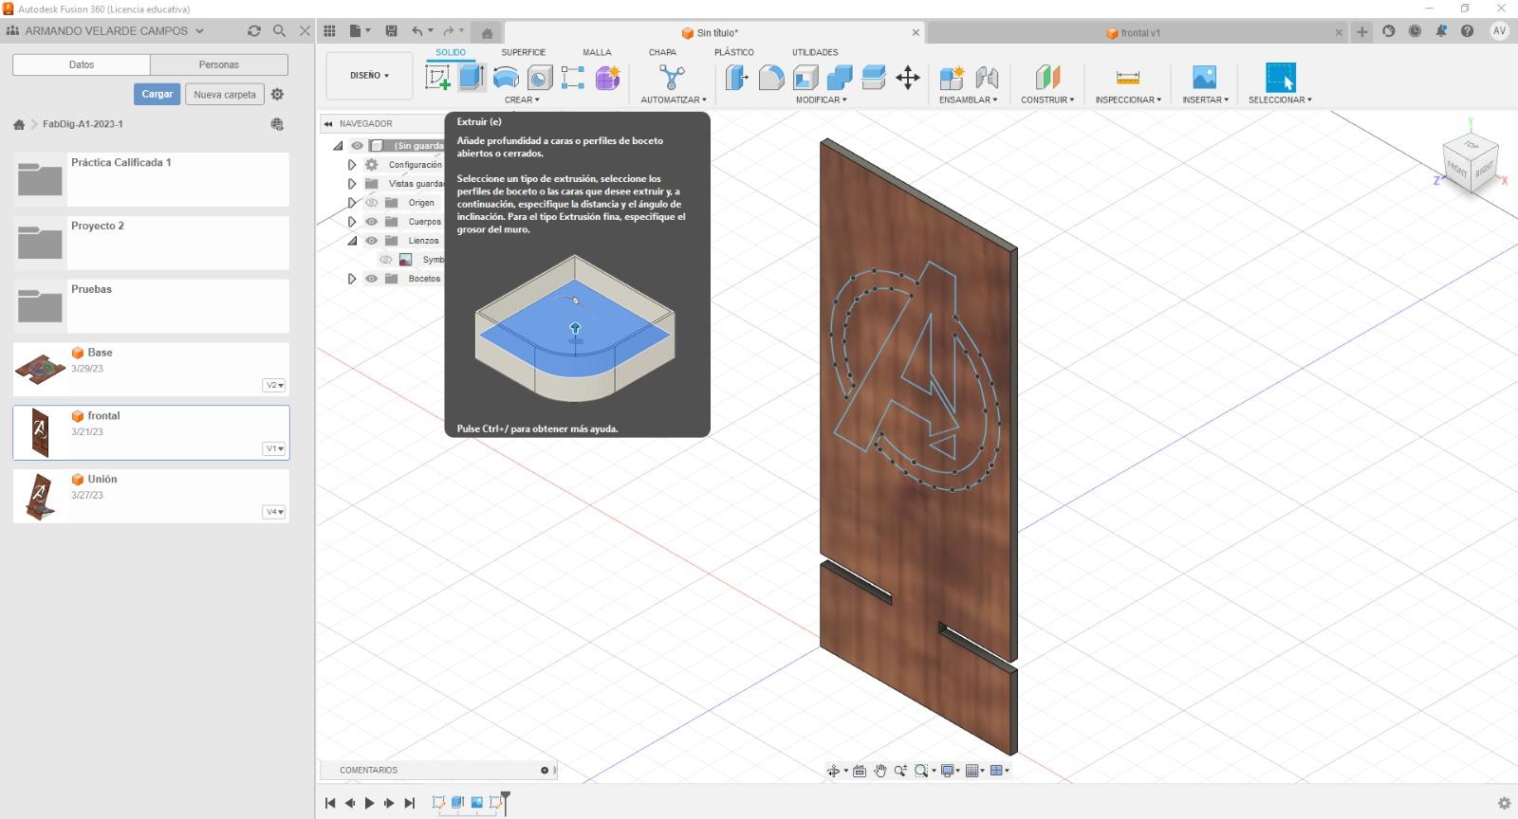
Task: Expand the Bocetos folder
Action: coord(352,279)
